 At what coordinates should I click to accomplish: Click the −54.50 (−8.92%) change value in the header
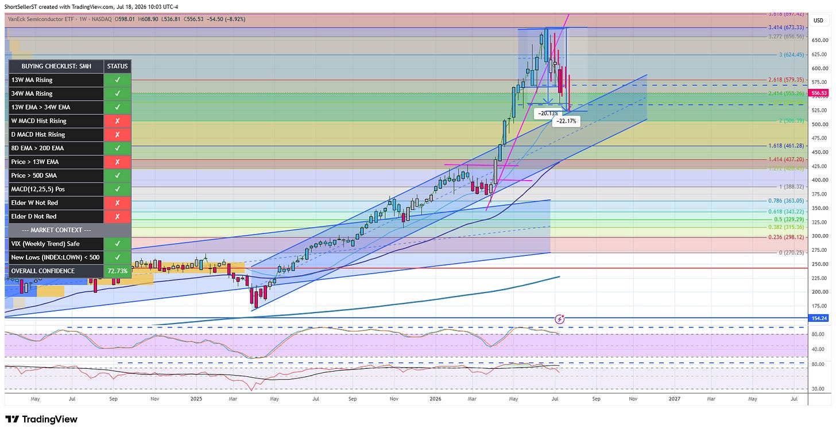pyautogui.click(x=225, y=19)
